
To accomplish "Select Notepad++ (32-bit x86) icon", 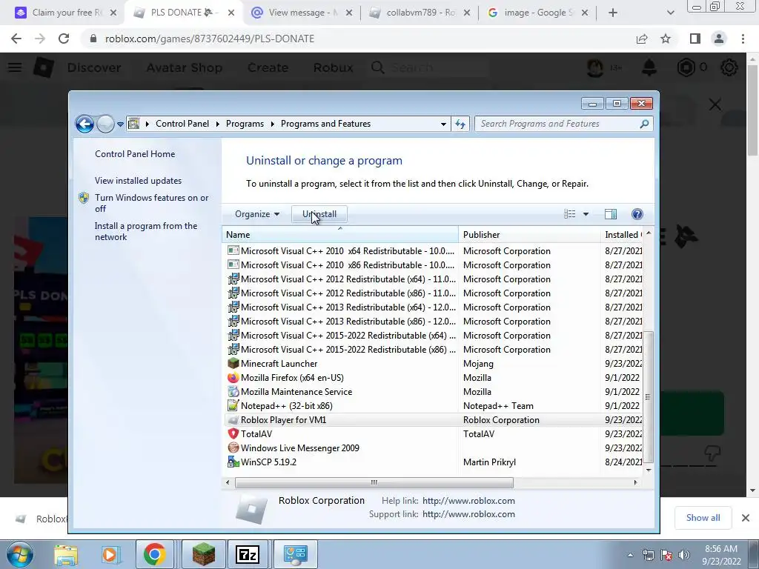I will (x=233, y=405).
